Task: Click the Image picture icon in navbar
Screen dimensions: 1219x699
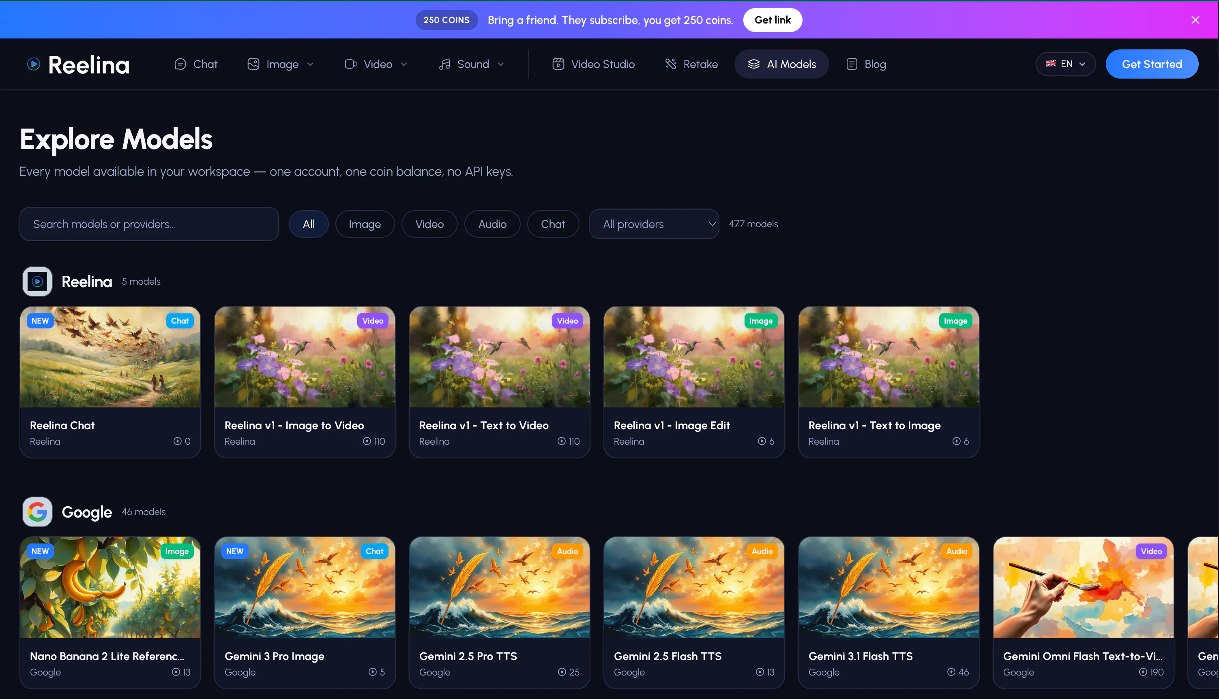Action: click(253, 64)
